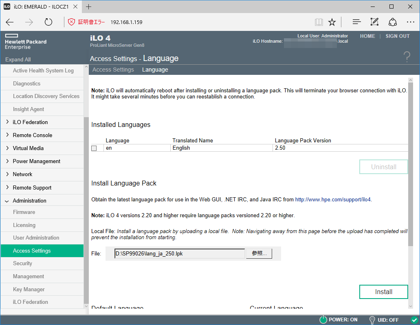Reload the page with refresh icon

(x=48, y=22)
